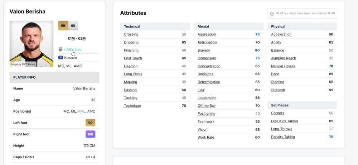Click Valon Berisha's player photo
This screenshot has height=165, width=358.
(x=32, y=44)
